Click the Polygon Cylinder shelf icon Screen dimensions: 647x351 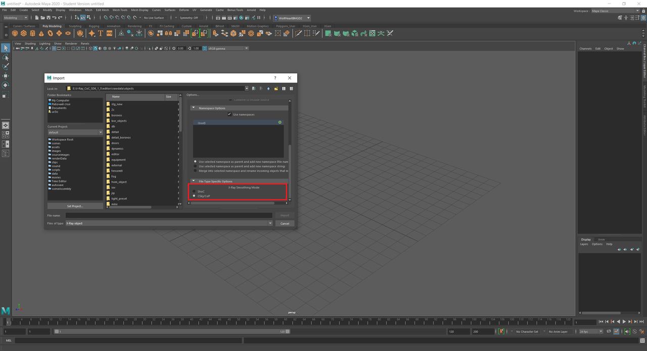(x=32, y=33)
